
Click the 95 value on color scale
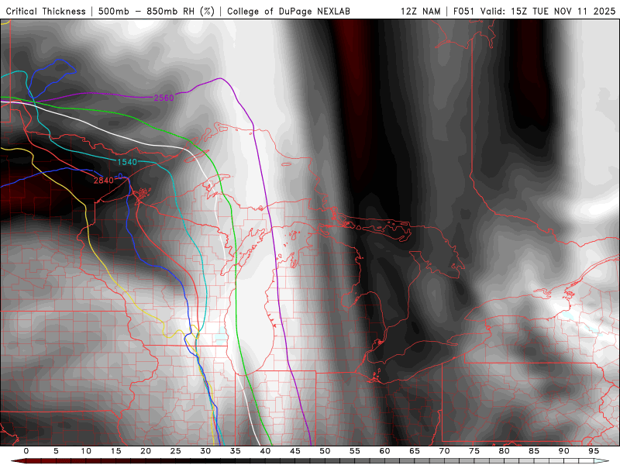click(x=594, y=451)
